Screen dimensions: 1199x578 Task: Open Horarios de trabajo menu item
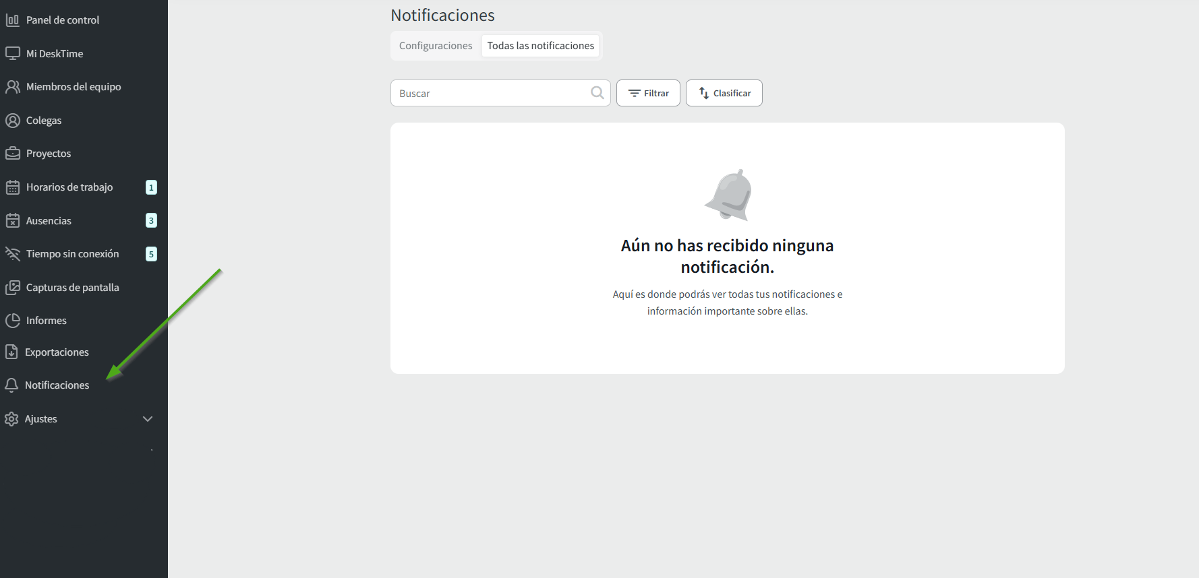pyautogui.click(x=69, y=187)
